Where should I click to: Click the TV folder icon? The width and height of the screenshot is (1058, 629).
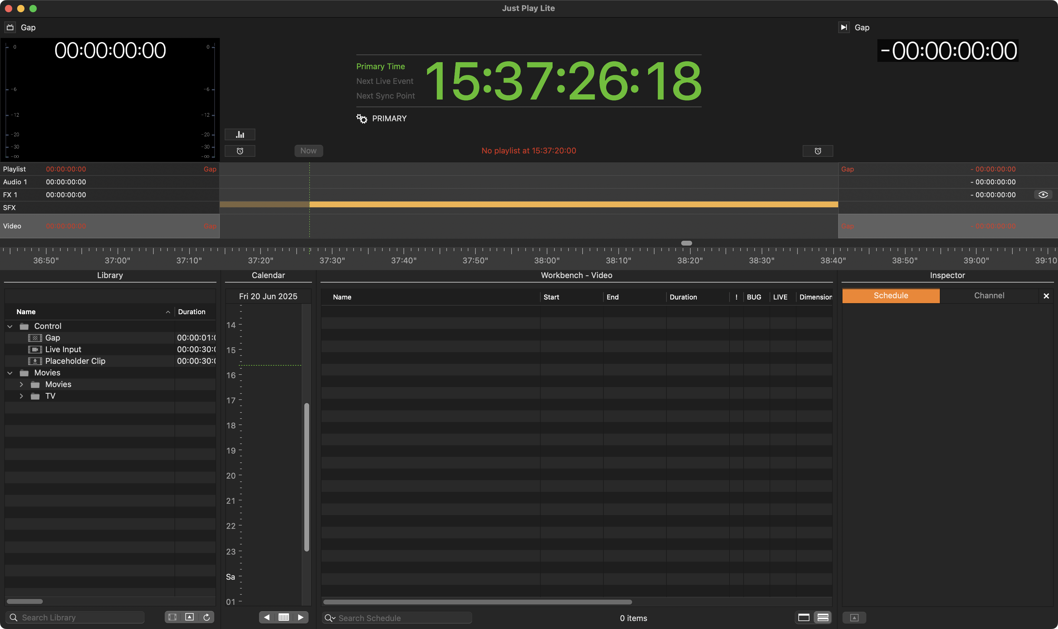[x=35, y=396]
